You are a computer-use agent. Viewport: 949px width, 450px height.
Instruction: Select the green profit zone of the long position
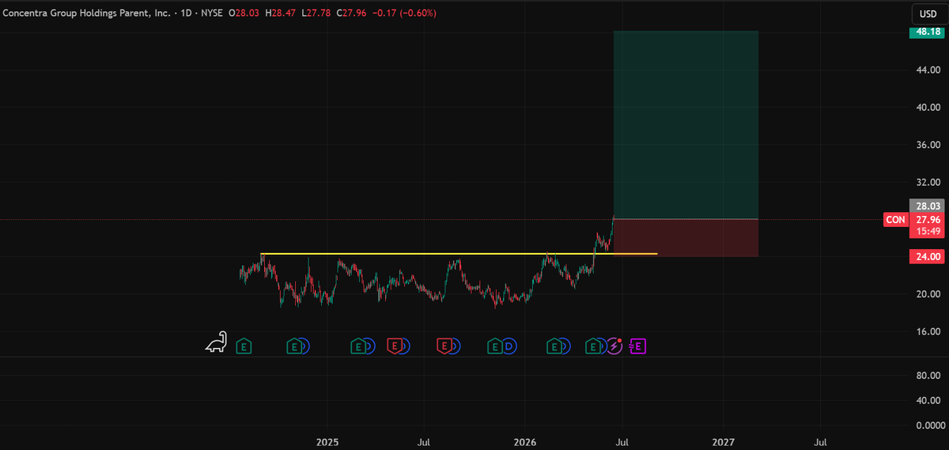coord(686,125)
